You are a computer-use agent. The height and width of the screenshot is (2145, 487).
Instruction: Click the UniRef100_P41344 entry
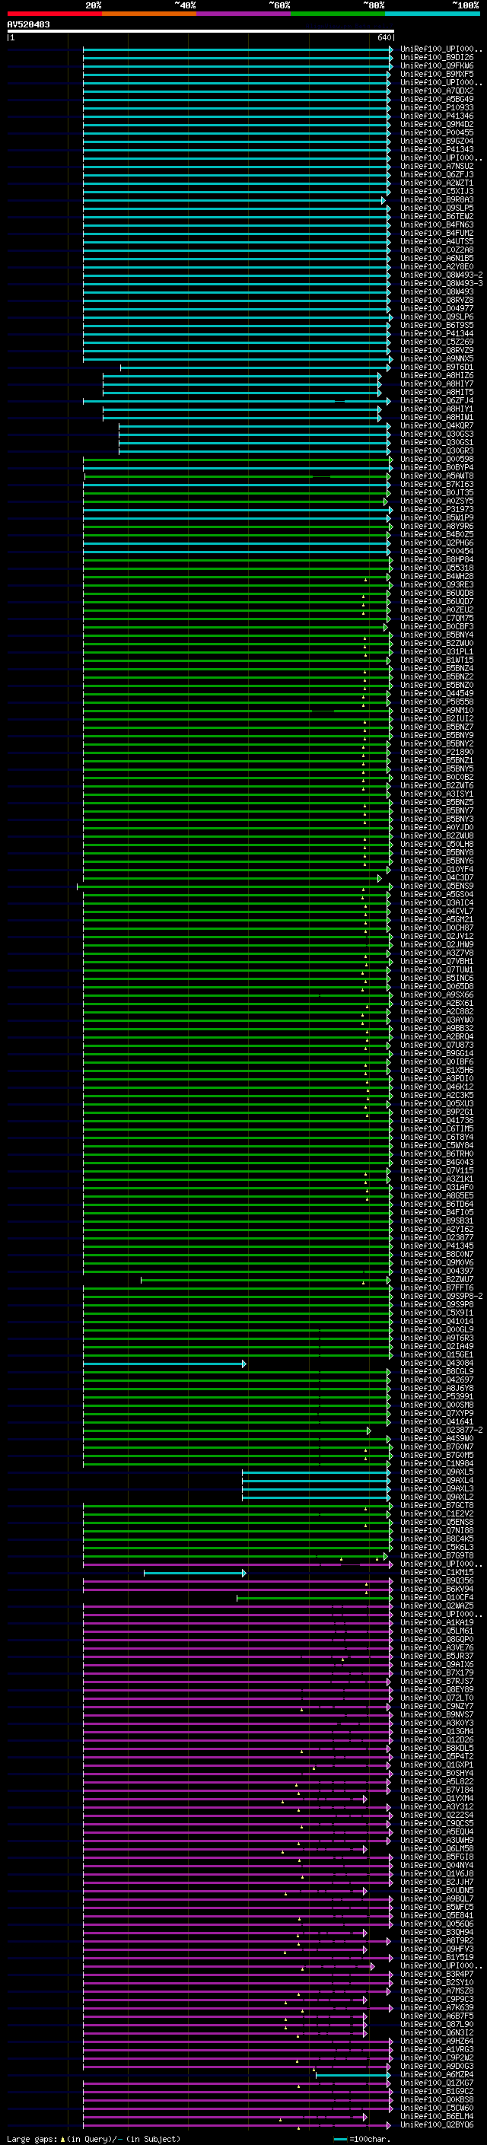437,333
